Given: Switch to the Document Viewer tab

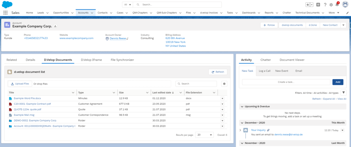Looking at the screenshot, I should tap(292, 60).
